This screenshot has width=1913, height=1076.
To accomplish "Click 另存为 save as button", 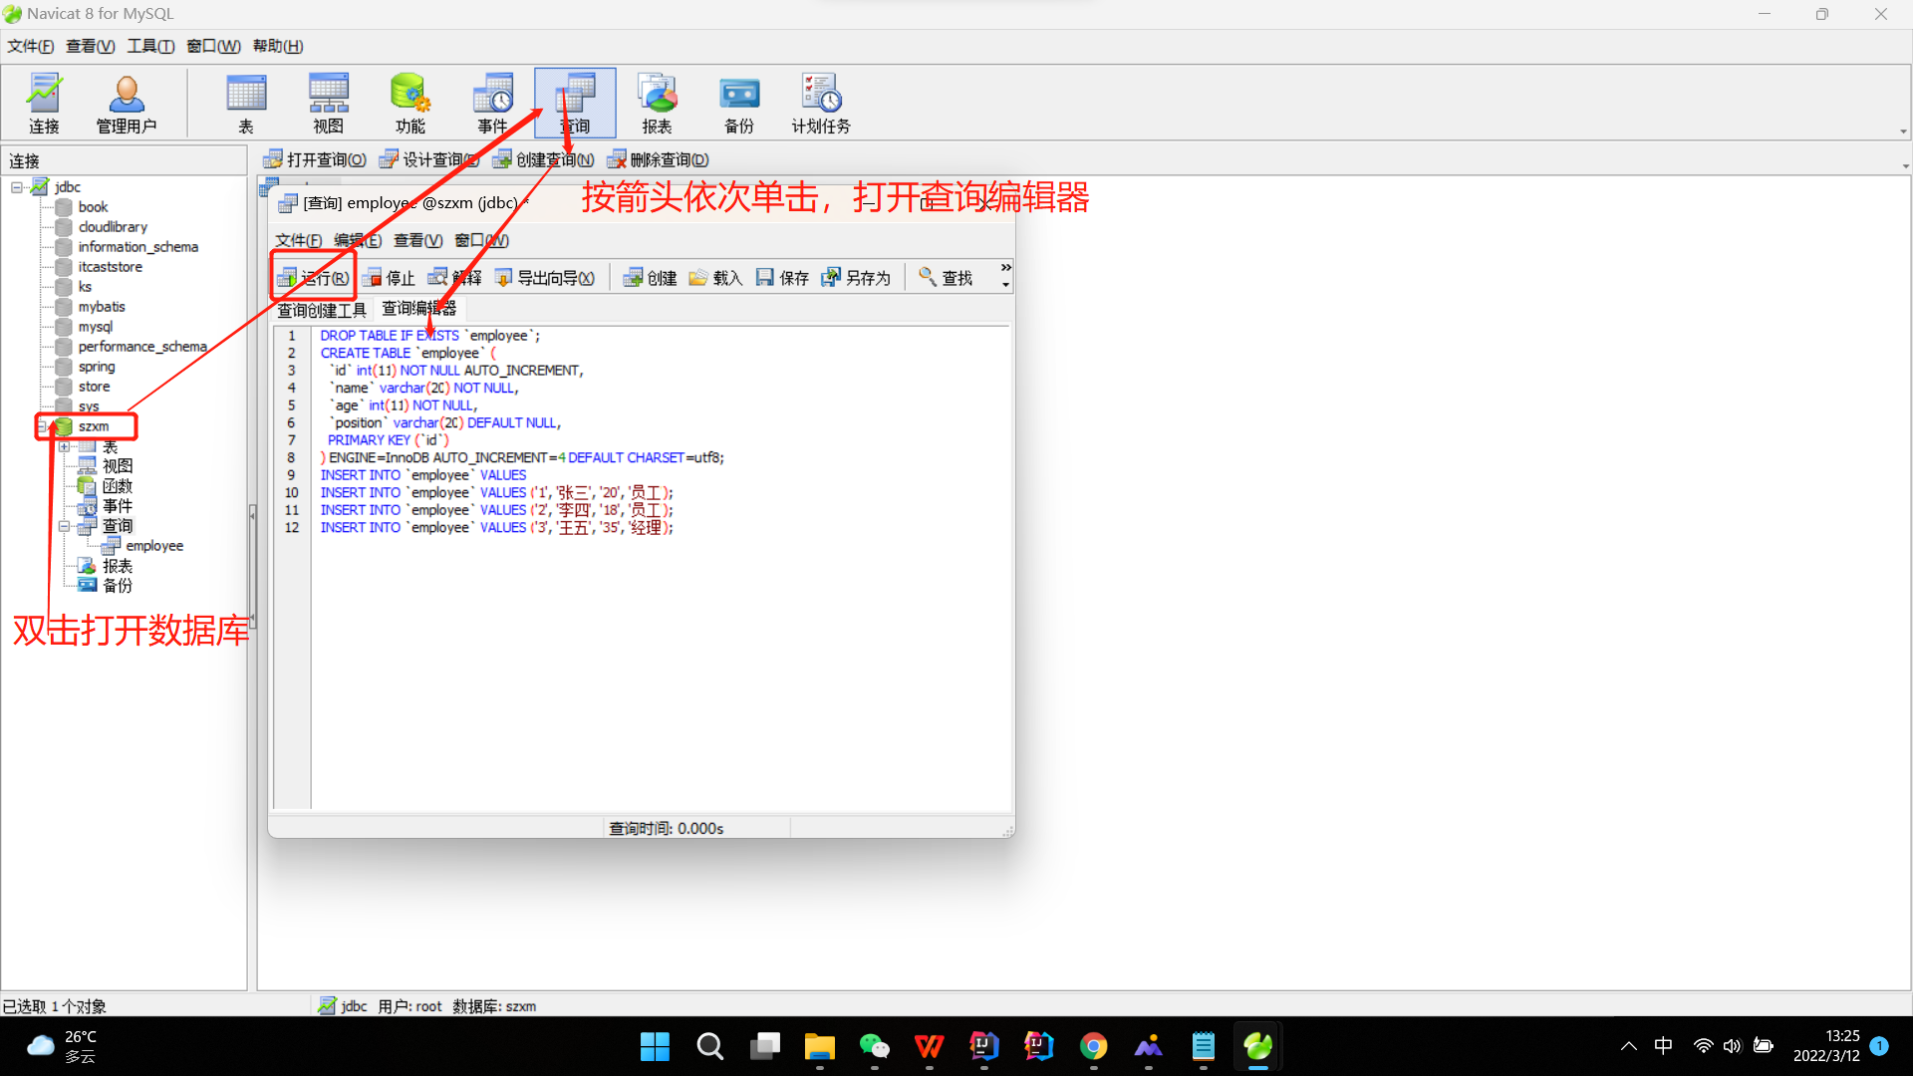I will (x=857, y=278).
